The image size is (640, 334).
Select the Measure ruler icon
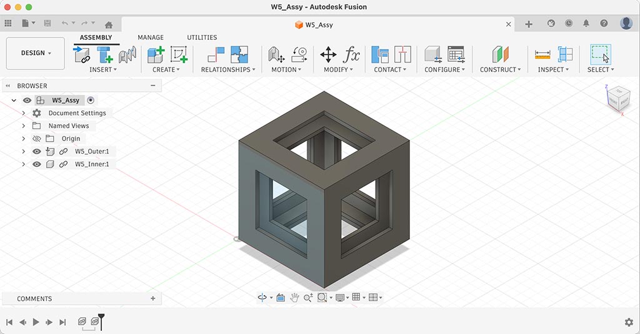click(542, 55)
